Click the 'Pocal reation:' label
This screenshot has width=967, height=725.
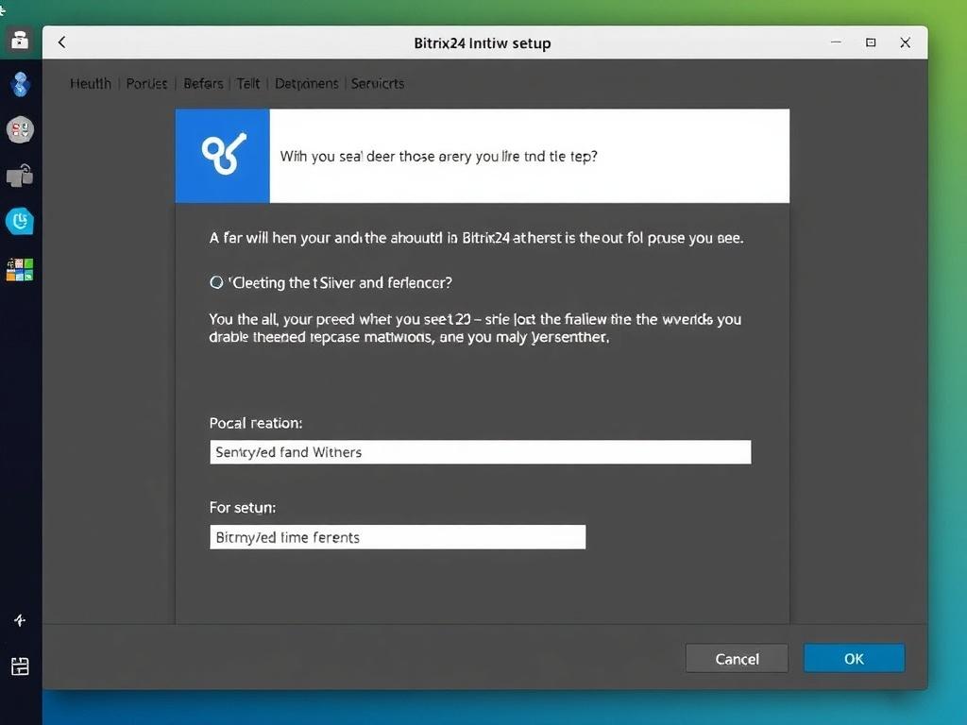(256, 423)
